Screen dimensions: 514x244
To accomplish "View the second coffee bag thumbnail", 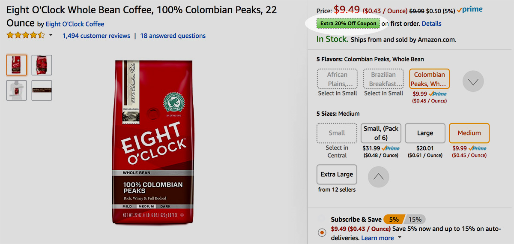I will 42,65.
